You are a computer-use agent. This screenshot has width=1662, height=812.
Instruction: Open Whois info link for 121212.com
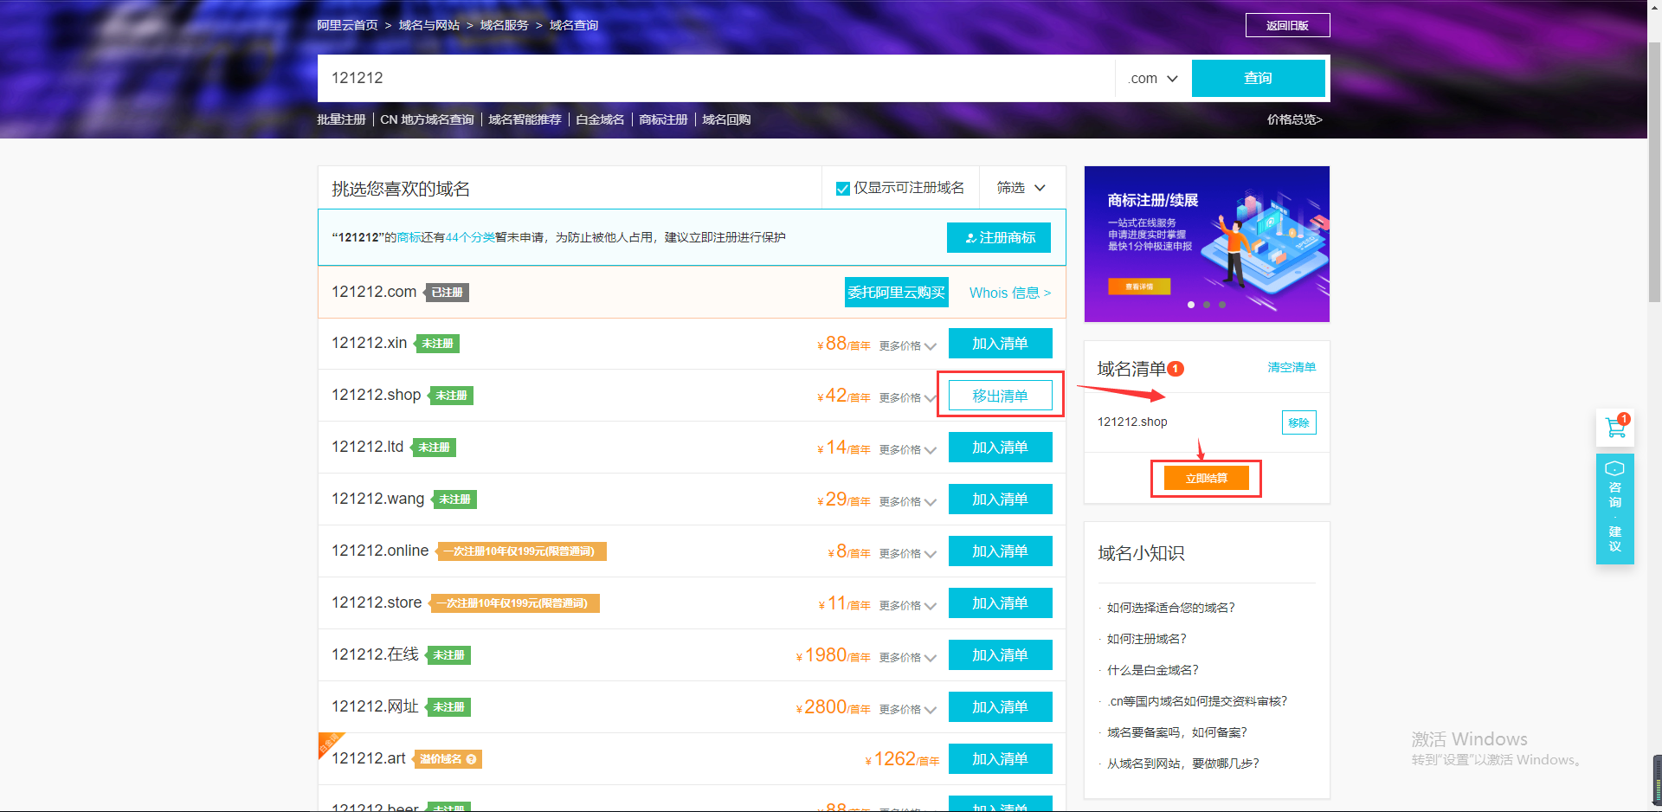pyautogui.click(x=1009, y=293)
